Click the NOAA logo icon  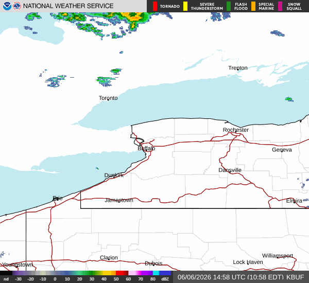7,6
